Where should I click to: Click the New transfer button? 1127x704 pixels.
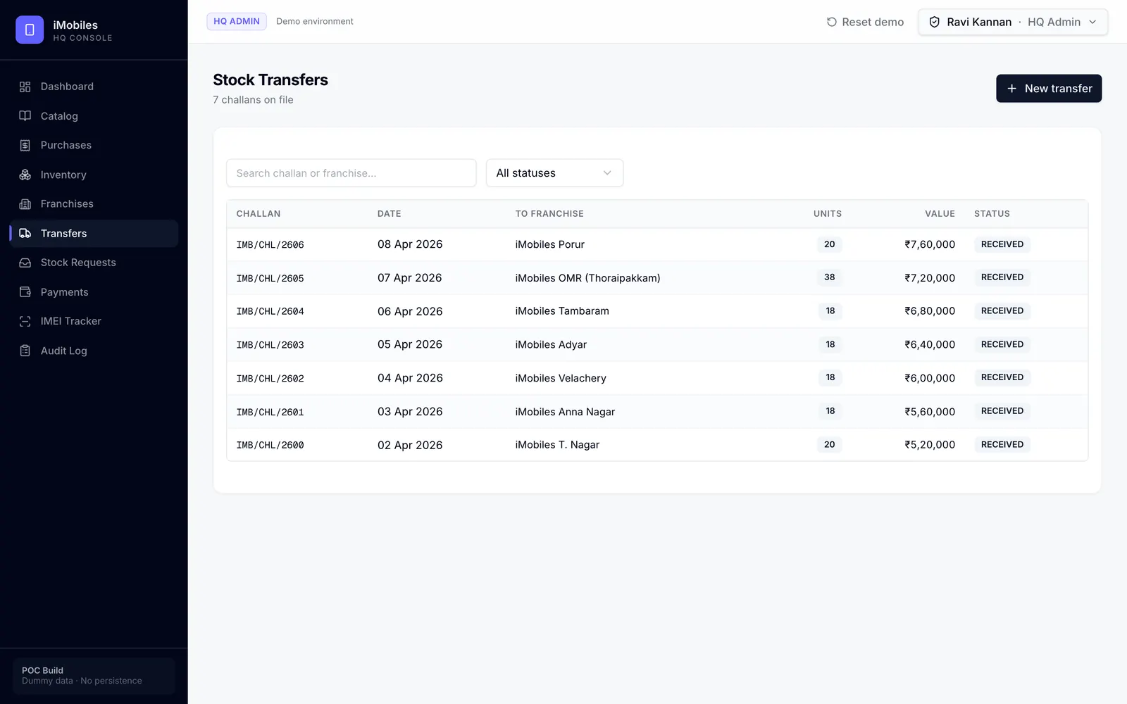[1049, 89]
